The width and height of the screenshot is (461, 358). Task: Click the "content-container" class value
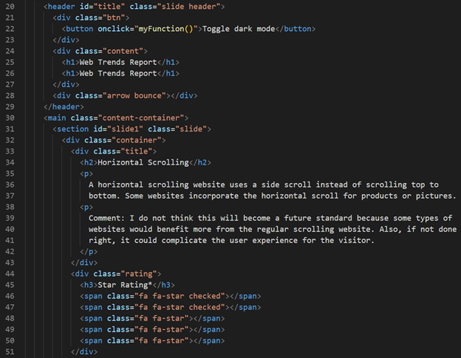pos(141,118)
